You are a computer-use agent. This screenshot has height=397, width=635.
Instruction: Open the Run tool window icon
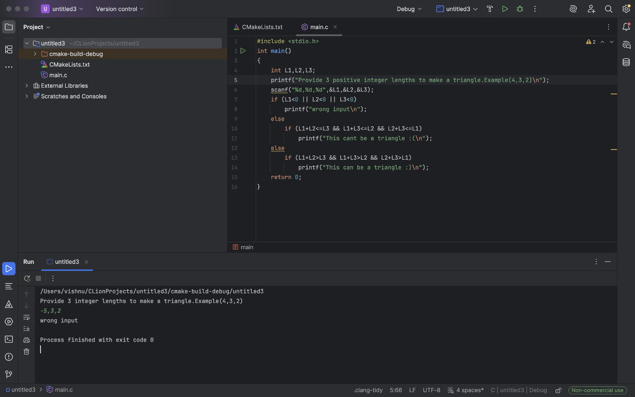point(8,268)
